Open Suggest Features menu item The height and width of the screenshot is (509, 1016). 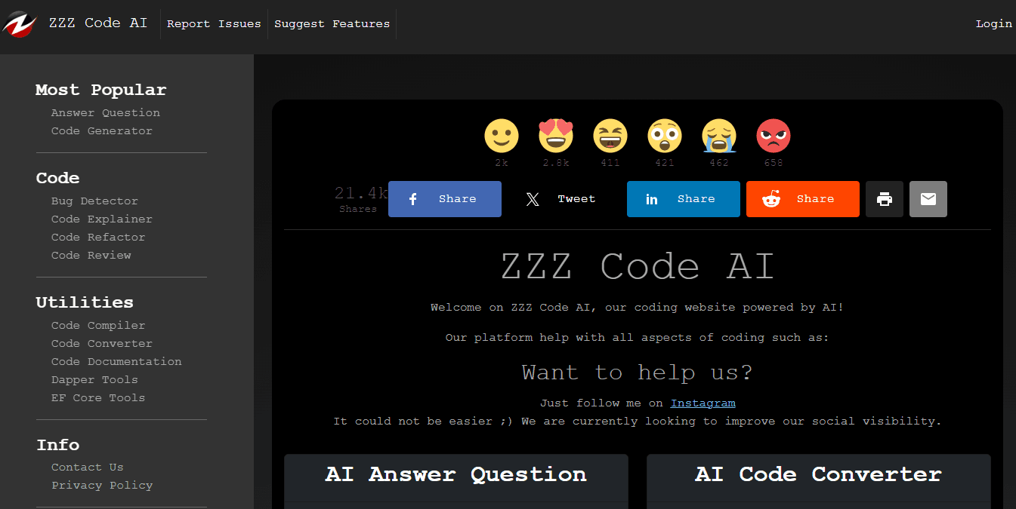332,23
